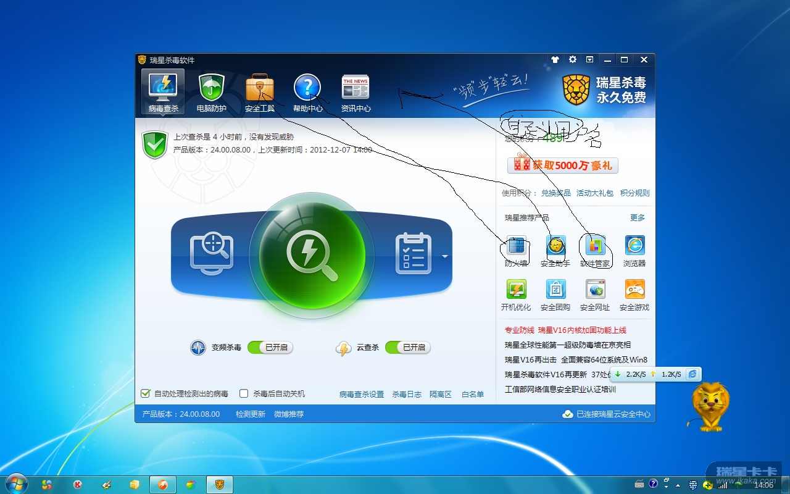Screen dimensions: 790x494
Task: View the 积分规则 points rules link
Action: click(635, 193)
